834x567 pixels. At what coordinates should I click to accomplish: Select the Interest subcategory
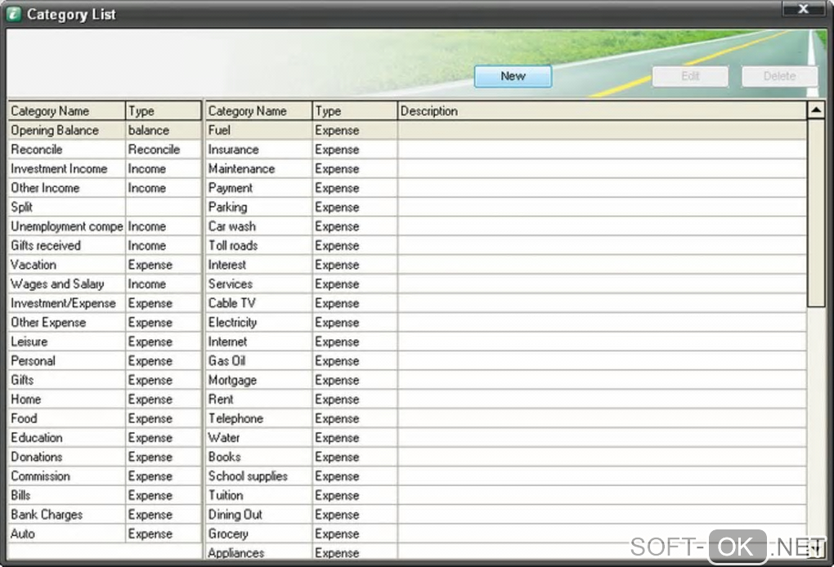click(506, 265)
